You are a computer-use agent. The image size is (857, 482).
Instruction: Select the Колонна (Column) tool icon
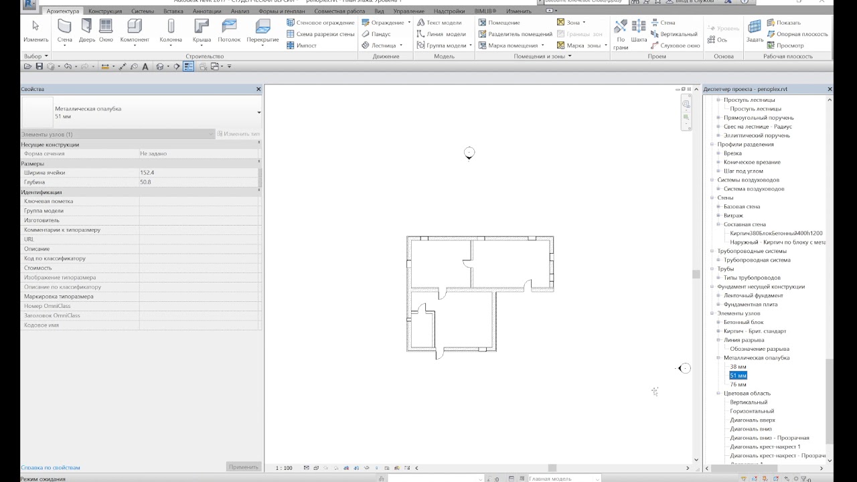click(x=171, y=27)
